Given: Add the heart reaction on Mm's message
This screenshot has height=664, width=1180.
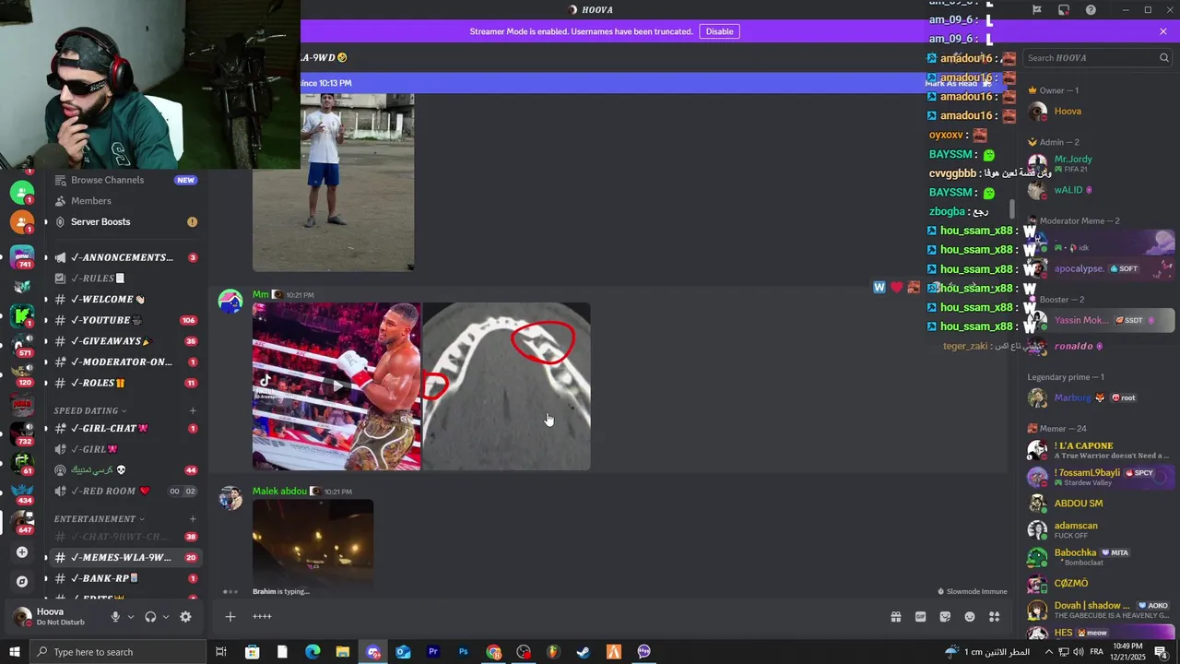Looking at the screenshot, I should coord(896,288).
